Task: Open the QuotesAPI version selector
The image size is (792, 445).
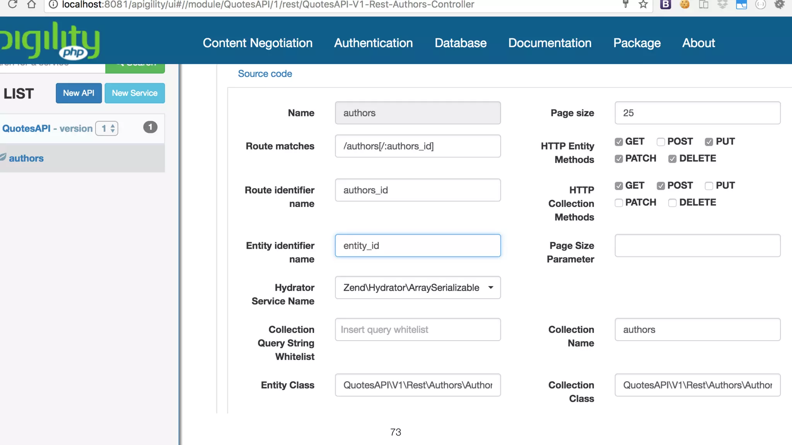Action: pos(107,128)
